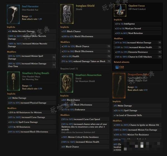The width and height of the screenshot is (167, 156).
Task: Select 'increased Minion Health' on Sinathia's Resurrection
Action: [85, 142]
